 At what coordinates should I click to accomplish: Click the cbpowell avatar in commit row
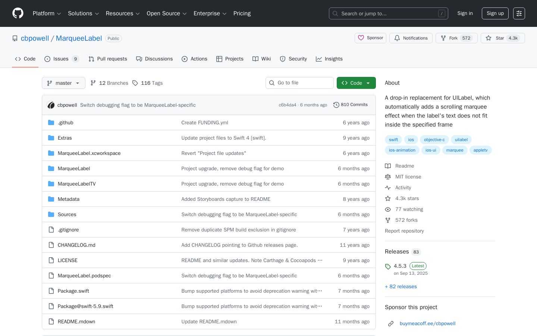(51, 105)
